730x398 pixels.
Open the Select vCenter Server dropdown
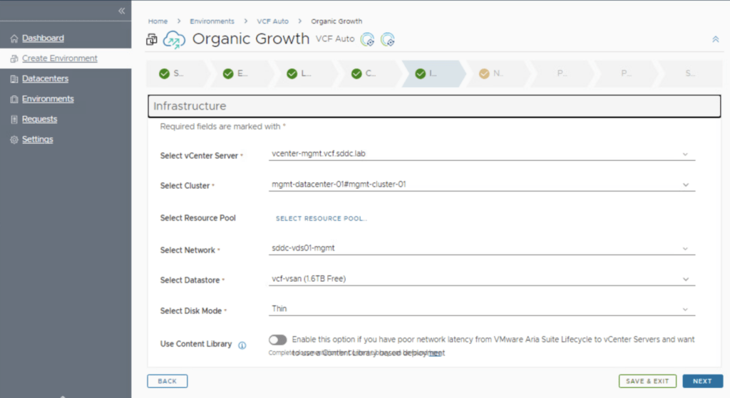[481, 154]
